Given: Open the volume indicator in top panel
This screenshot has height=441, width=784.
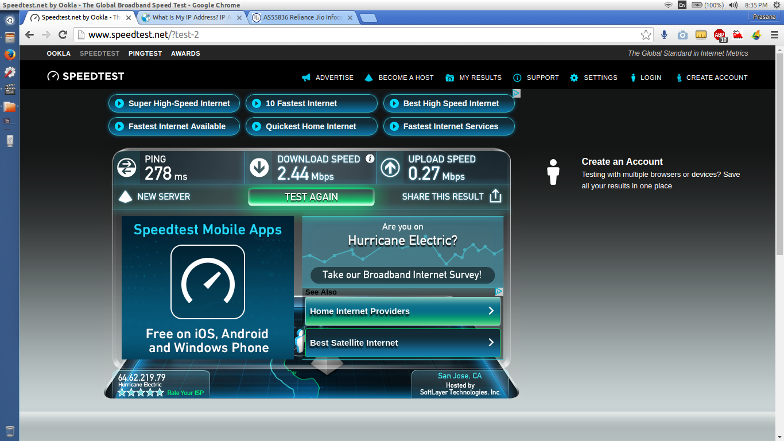Looking at the screenshot, I should point(733,5).
